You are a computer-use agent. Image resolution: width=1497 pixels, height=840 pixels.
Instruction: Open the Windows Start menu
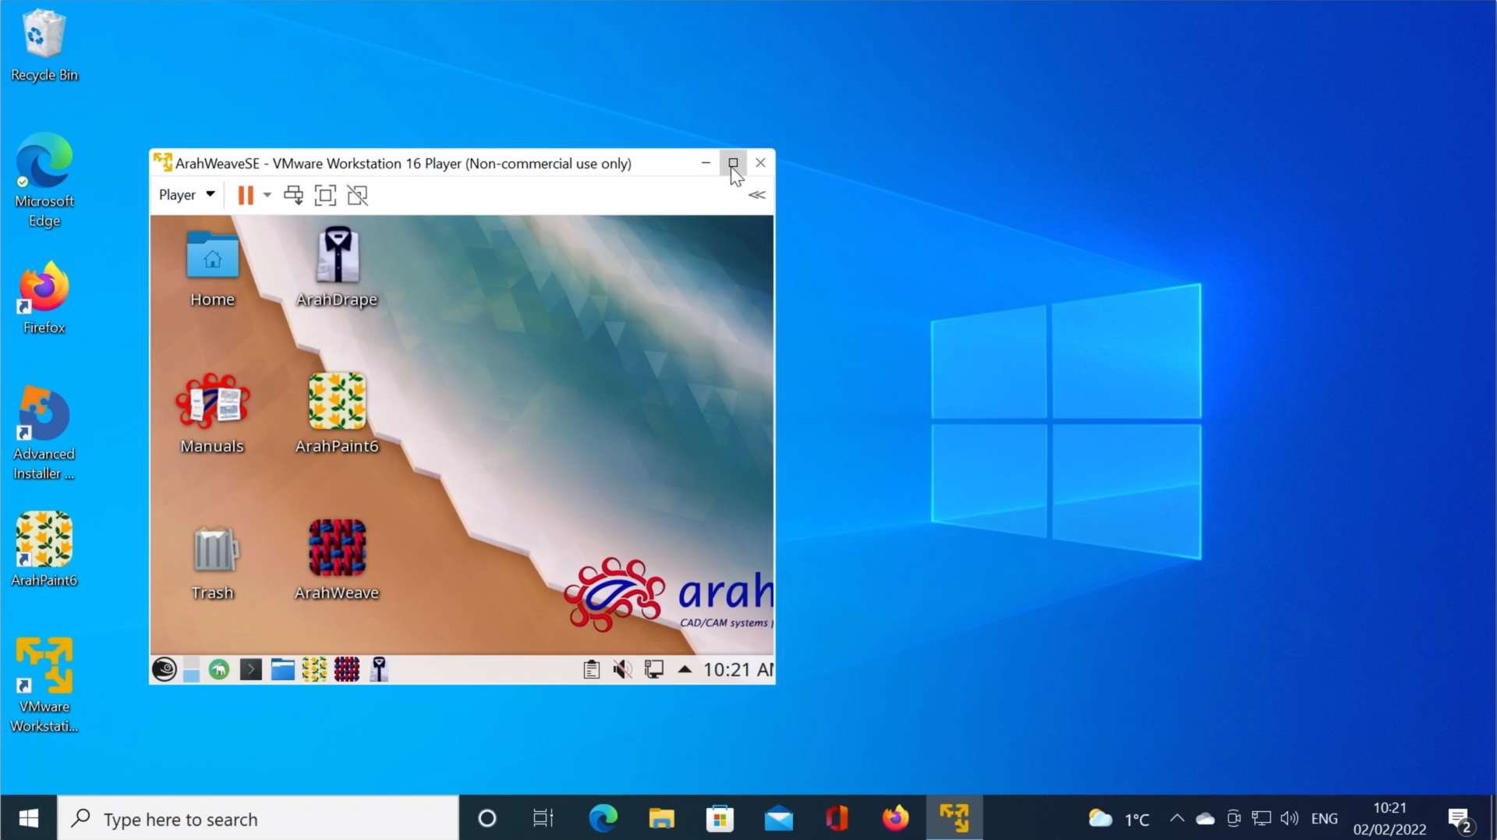29,818
